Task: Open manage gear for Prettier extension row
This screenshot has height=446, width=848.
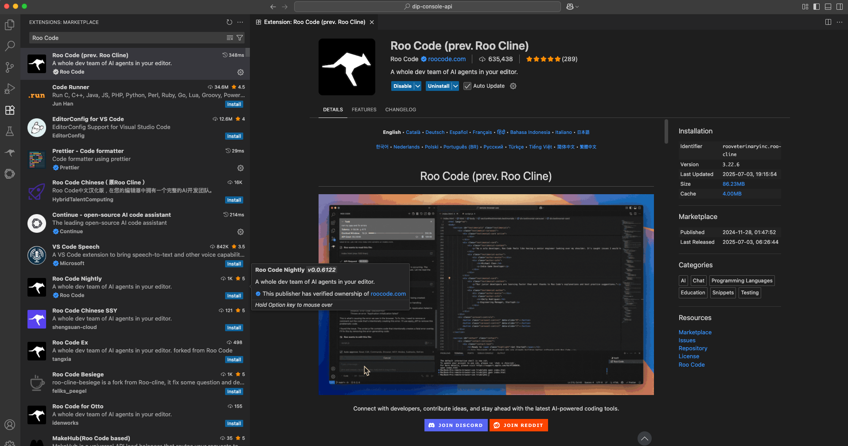Action: [241, 168]
